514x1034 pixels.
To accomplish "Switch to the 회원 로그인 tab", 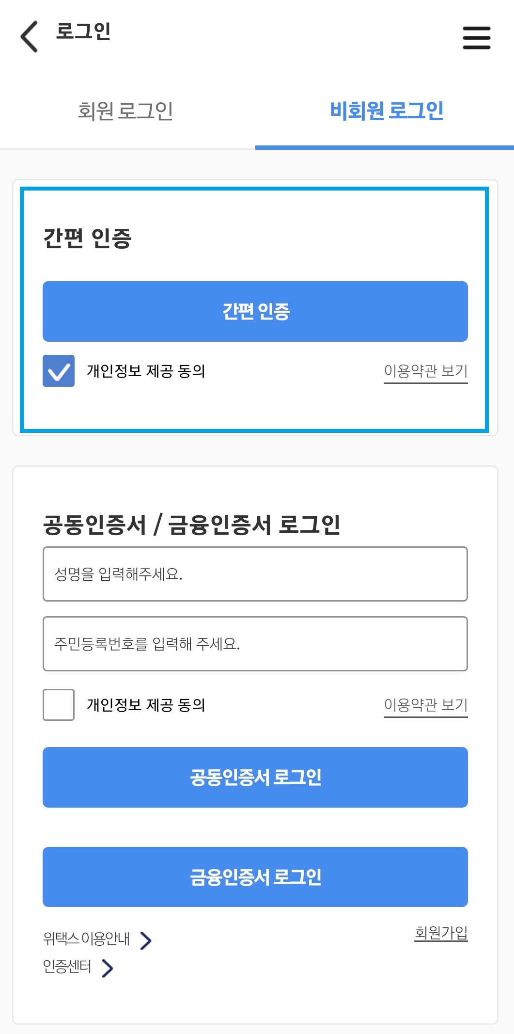I will (x=127, y=111).
